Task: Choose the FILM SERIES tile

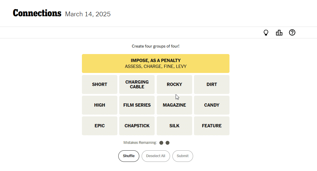Action: [x=137, y=105]
